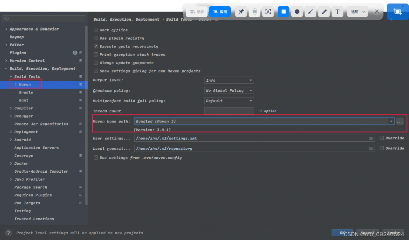Screen dimensions: 409x240
Task: Select the OCR text recognition icon
Action: 268,12
